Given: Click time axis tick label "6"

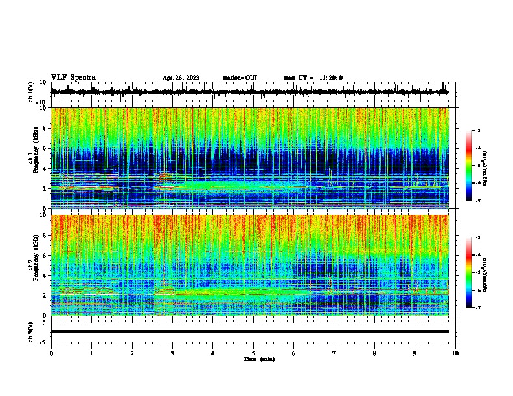Looking at the screenshot, I should (294, 353).
